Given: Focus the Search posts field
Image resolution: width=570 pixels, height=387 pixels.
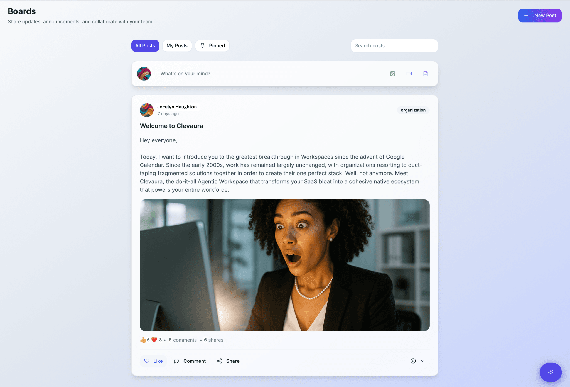Looking at the screenshot, I should point(394,46).
